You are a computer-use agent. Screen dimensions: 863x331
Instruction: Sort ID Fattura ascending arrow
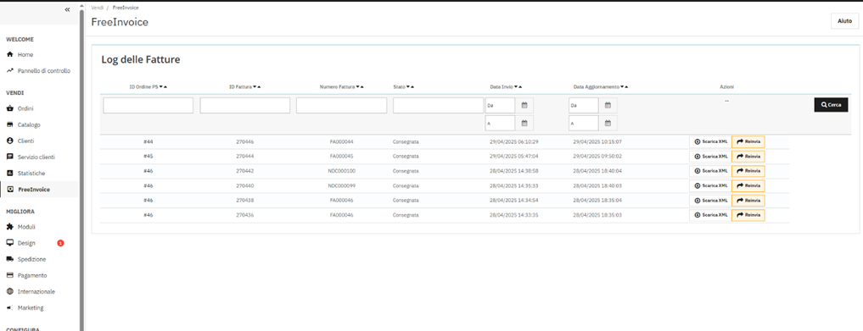point(259,87)
